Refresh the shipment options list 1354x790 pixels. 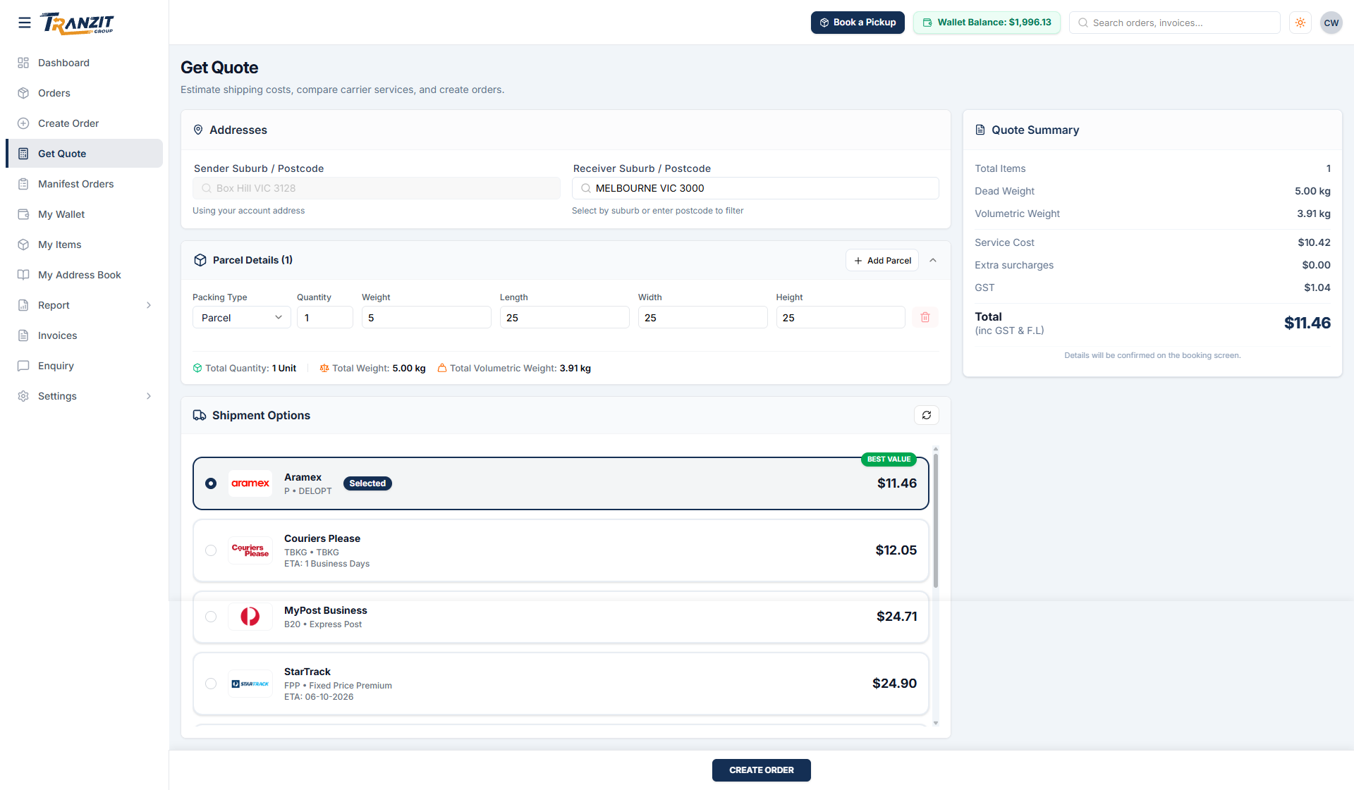point(927,415)
